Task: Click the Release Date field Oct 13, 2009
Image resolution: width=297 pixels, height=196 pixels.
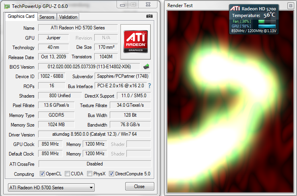Action: coord(54,57)
